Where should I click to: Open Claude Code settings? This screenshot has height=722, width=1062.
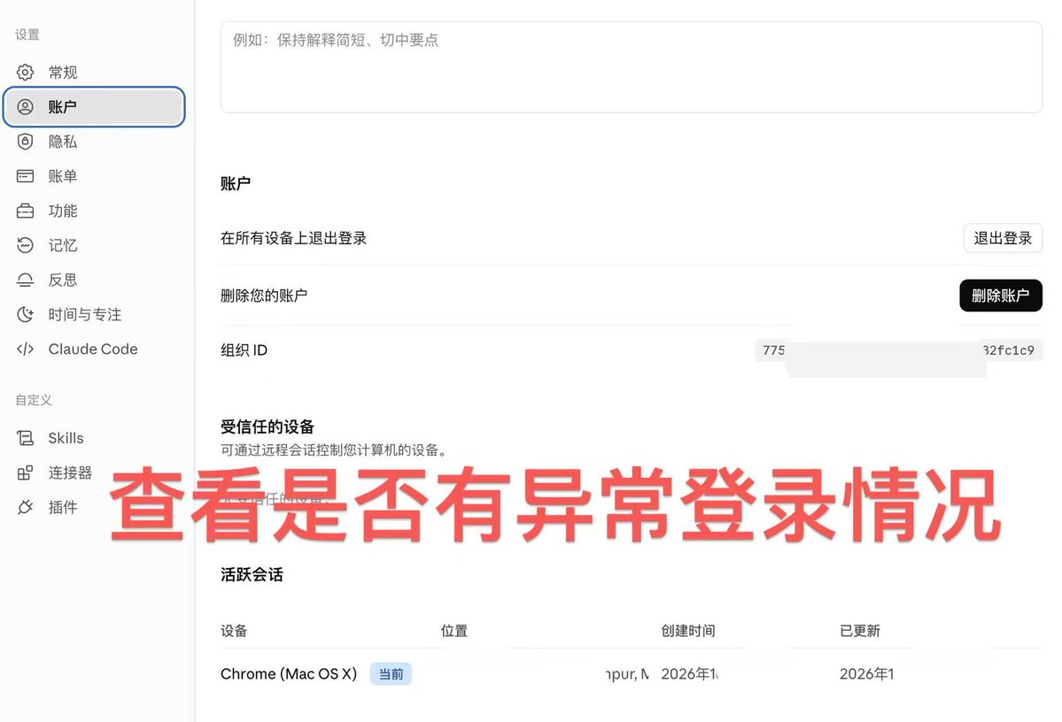[x=94, y=349]
